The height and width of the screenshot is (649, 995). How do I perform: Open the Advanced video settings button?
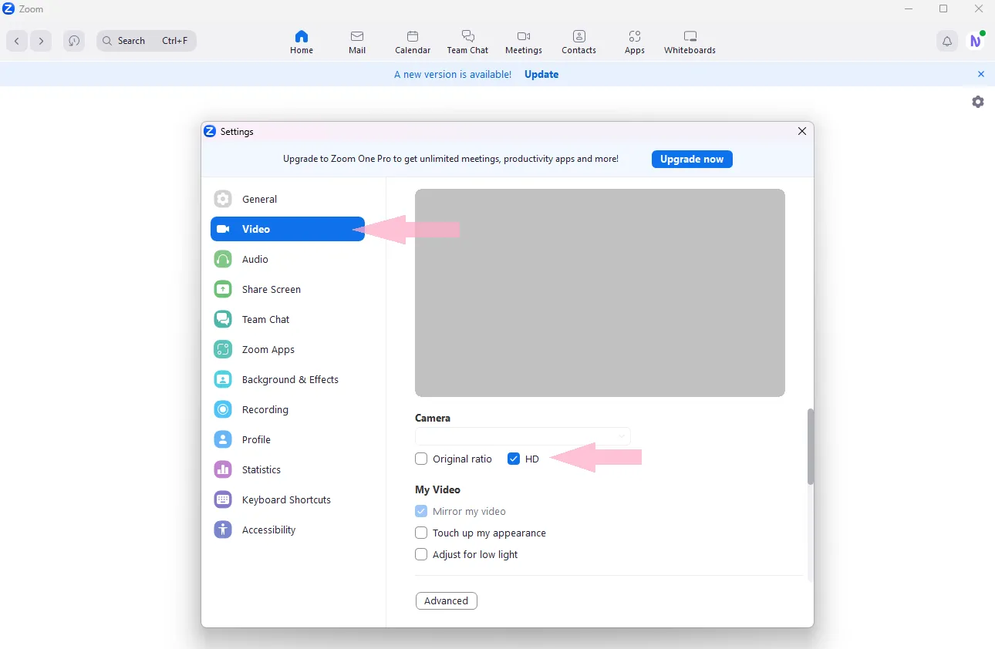pyautogui.click(x=447, y=600)
